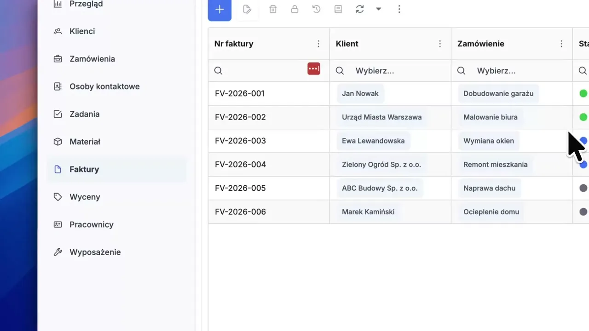Open Nr faktury column options menu
The height and width of the screenshot is (331, 589).
click(318, 44)
